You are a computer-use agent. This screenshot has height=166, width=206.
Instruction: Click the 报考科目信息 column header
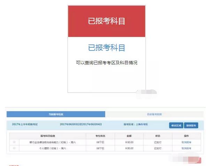point(48,136)
